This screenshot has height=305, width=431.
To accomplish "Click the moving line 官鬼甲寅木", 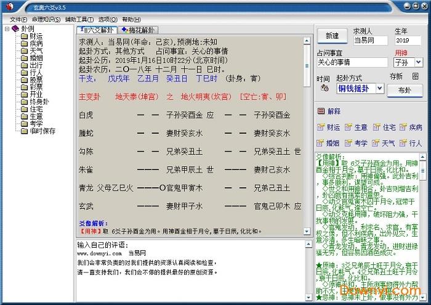I will click(x=184, y=188).
